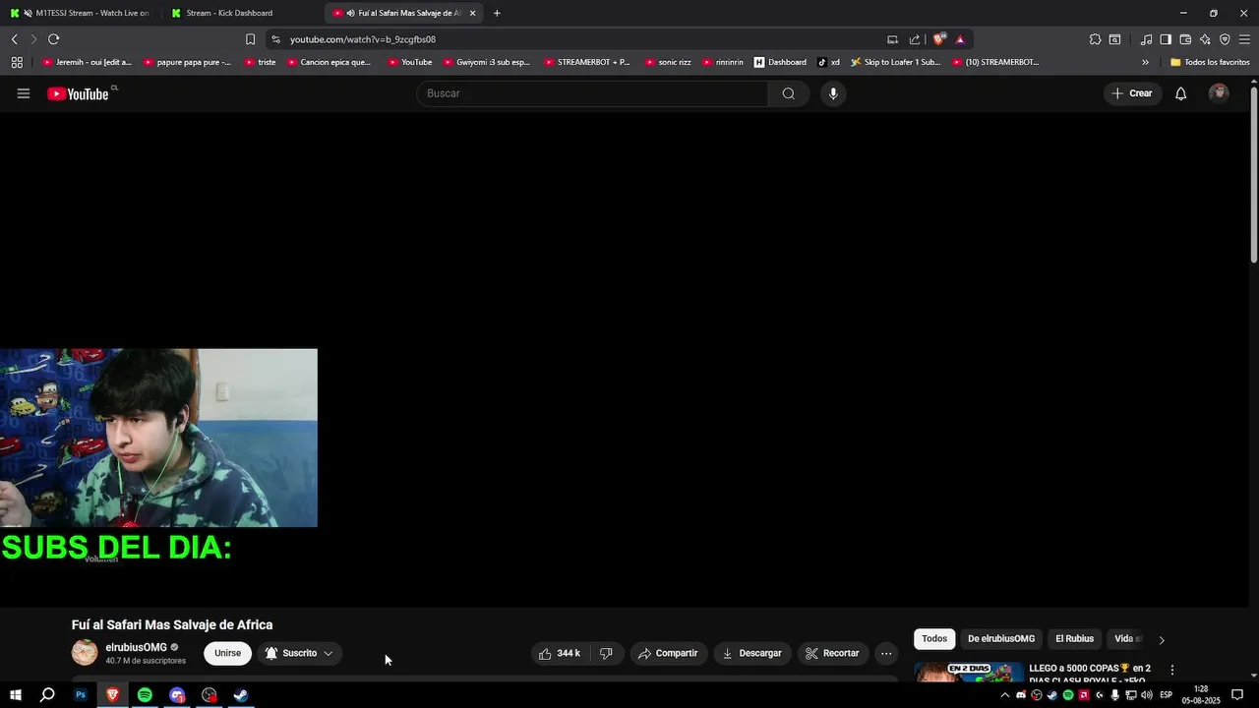1259x708 pixels.
Task: Select the El Rubius chip
Action: pos(1074,639)
